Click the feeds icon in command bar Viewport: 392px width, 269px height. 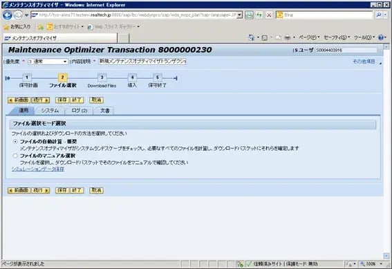click(265, 37)
